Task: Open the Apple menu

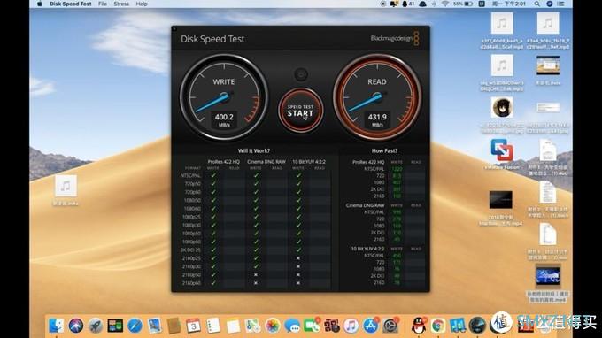Action: (x=40, y=4)
